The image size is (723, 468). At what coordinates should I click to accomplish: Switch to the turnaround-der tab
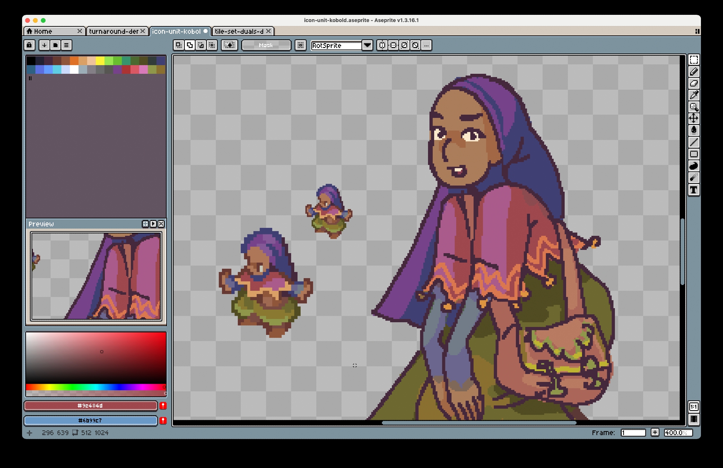pyautogui.click(x=114, y=31)
